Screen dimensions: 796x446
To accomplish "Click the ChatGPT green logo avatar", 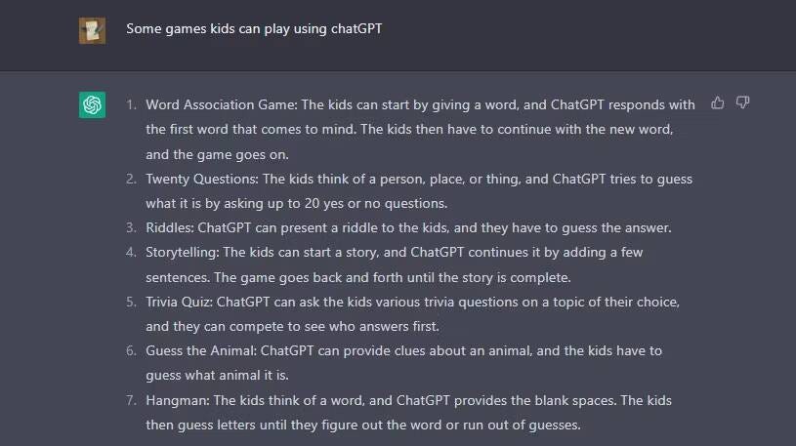I will pyautogui.click(x=93, y=105).
